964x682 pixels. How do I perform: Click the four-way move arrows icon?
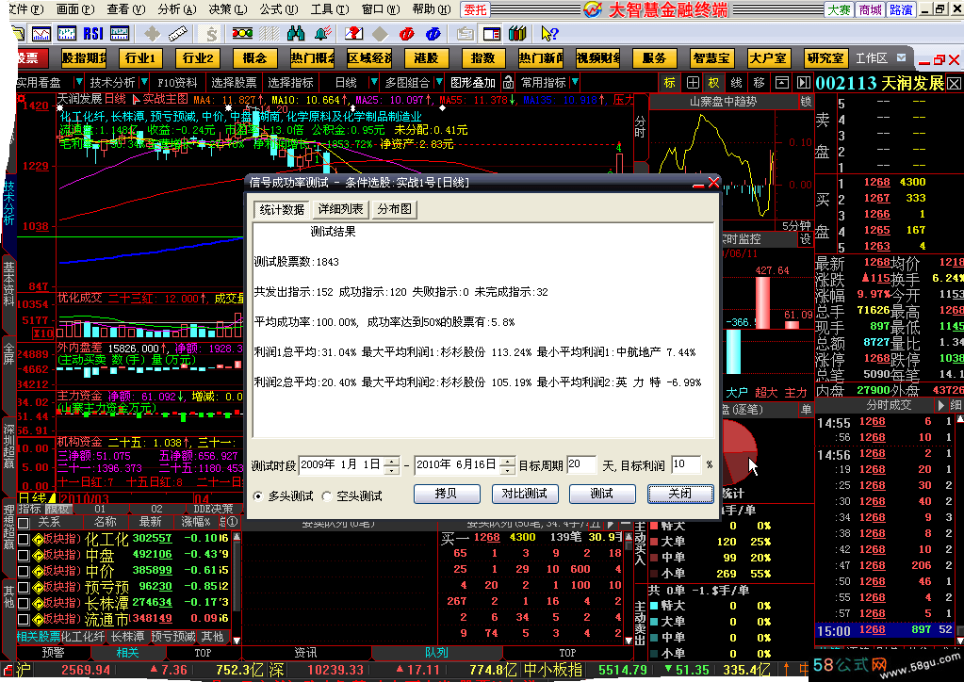(152, 34)
